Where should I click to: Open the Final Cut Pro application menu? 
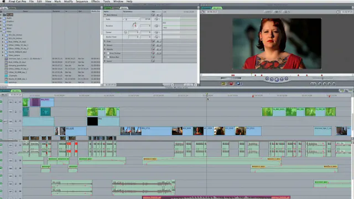pos(17,1)
